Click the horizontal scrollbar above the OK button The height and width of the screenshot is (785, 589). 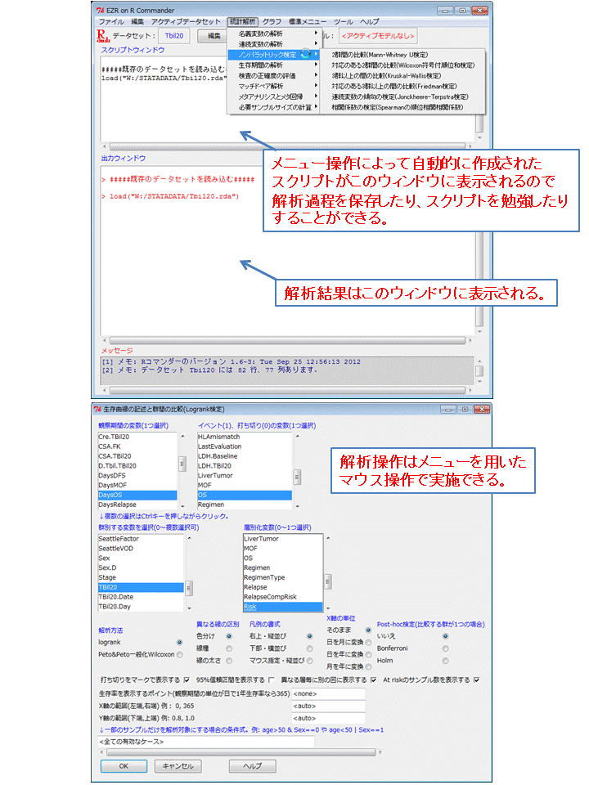point(205,753)
